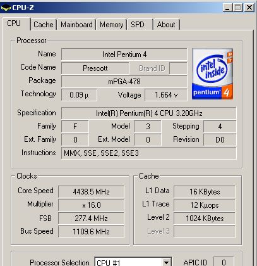Click the Package value 'mPGA-478'
Image resolution: width=257 pixels, height=266 pixels.
(x=124, y=82)
